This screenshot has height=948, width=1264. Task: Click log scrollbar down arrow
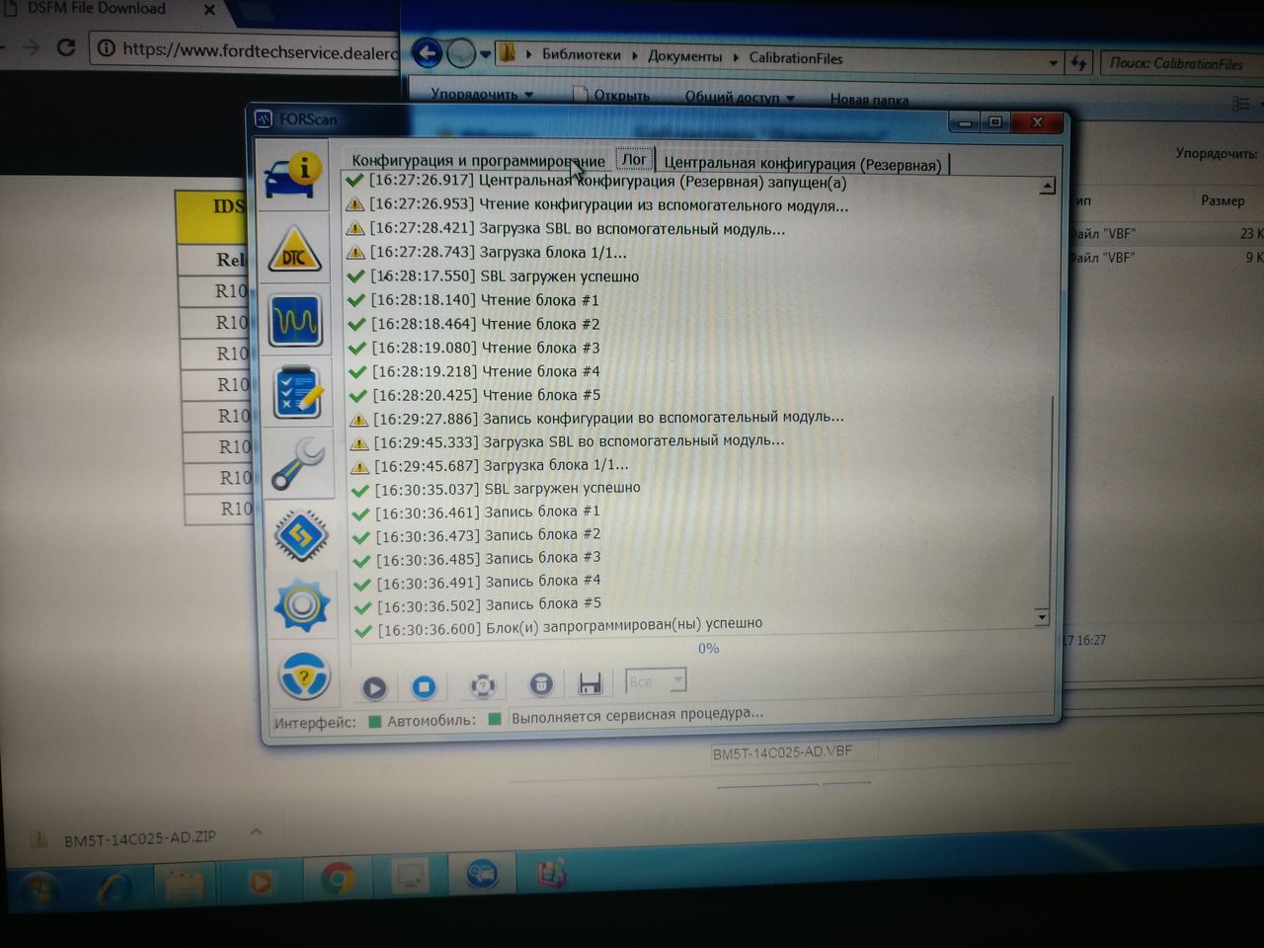click(x=1041, y=617)
